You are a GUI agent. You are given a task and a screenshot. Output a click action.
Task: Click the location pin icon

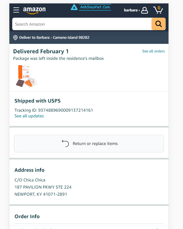click(x=15, y=38)
